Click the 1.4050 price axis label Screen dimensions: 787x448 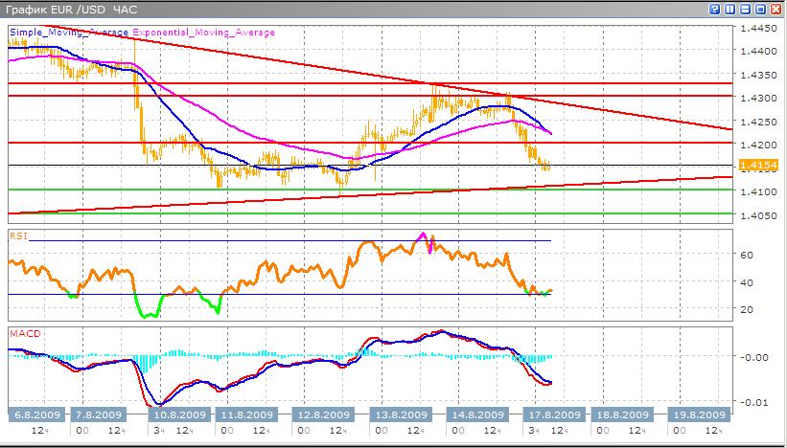point(760,215)
